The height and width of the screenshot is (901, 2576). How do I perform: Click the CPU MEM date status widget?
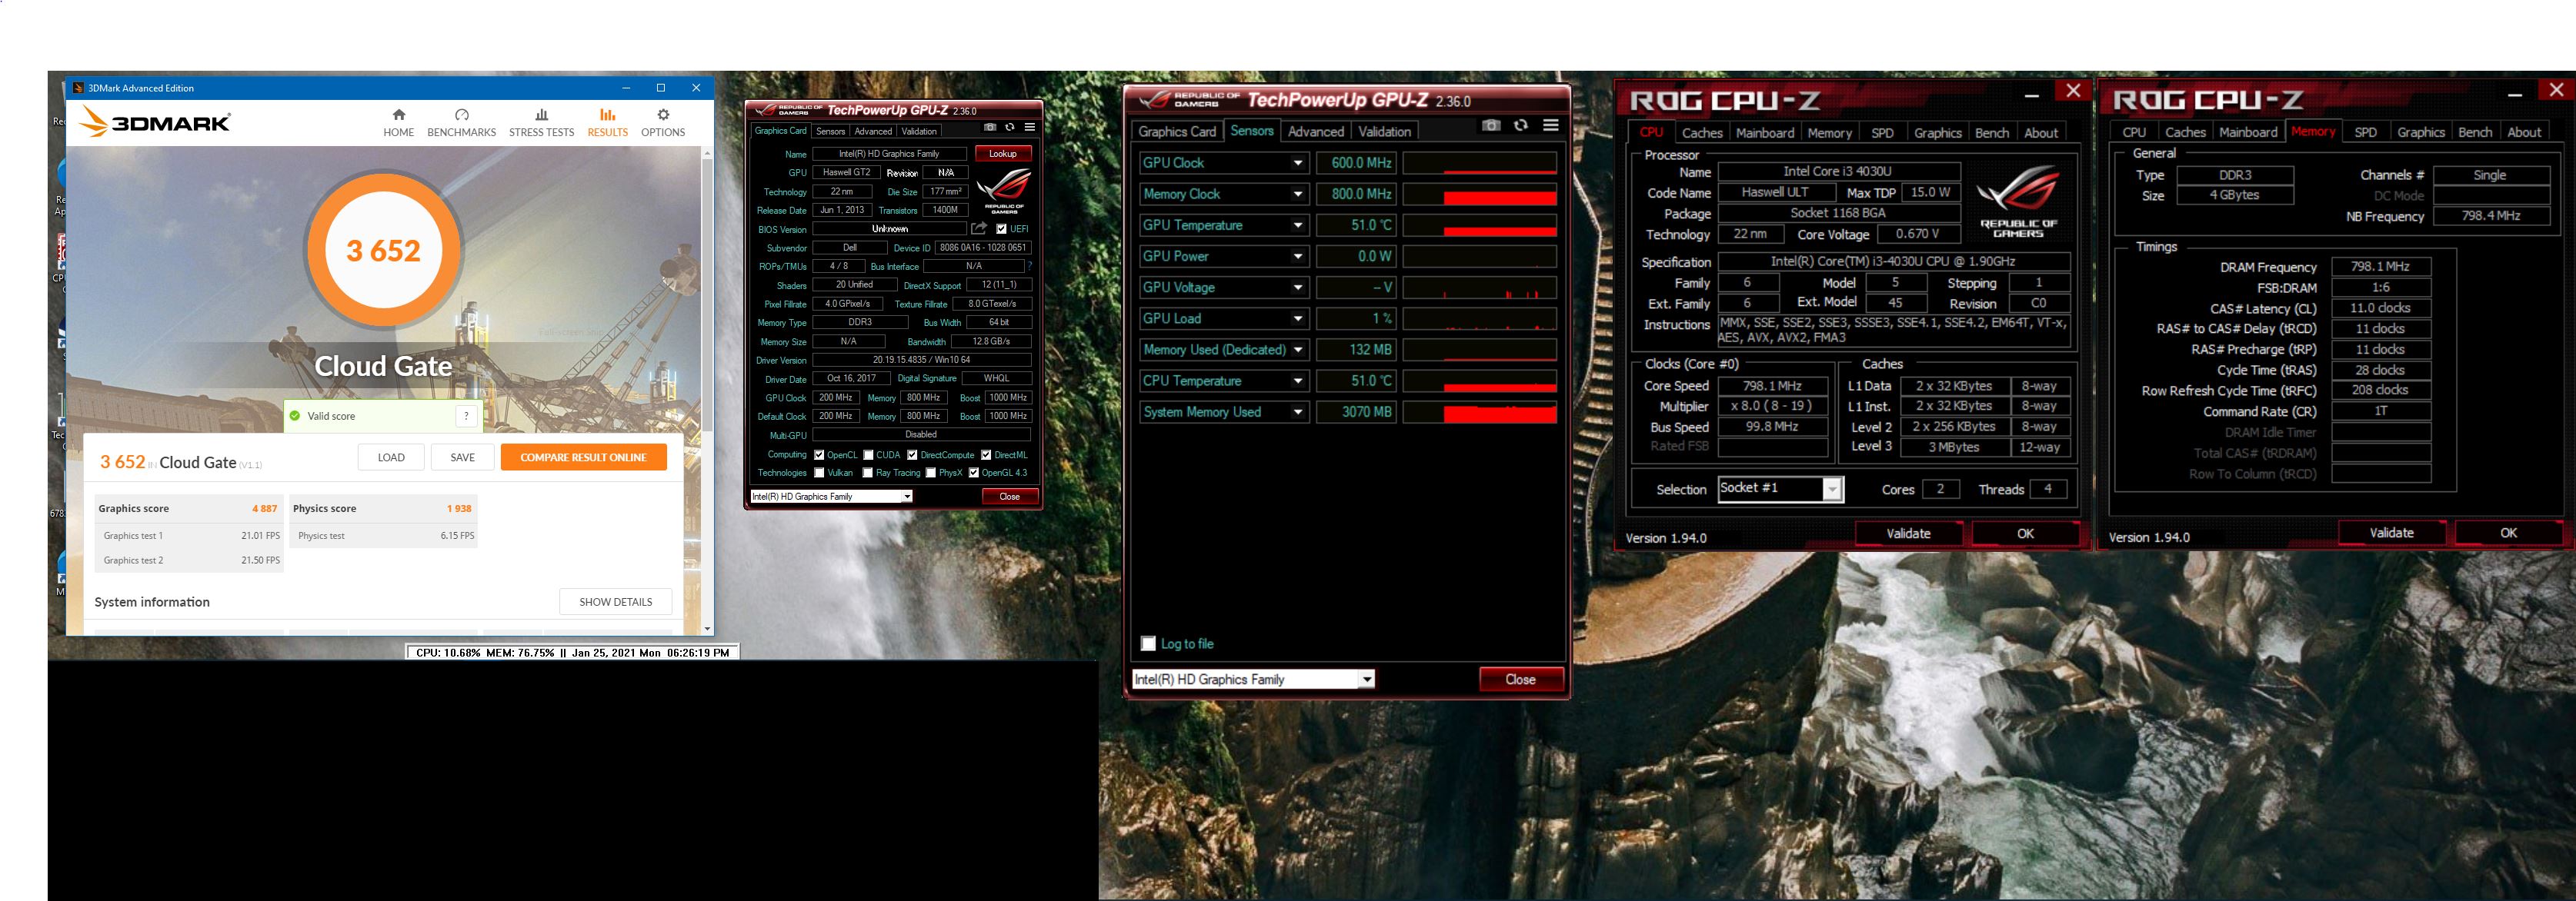point(572,652)
